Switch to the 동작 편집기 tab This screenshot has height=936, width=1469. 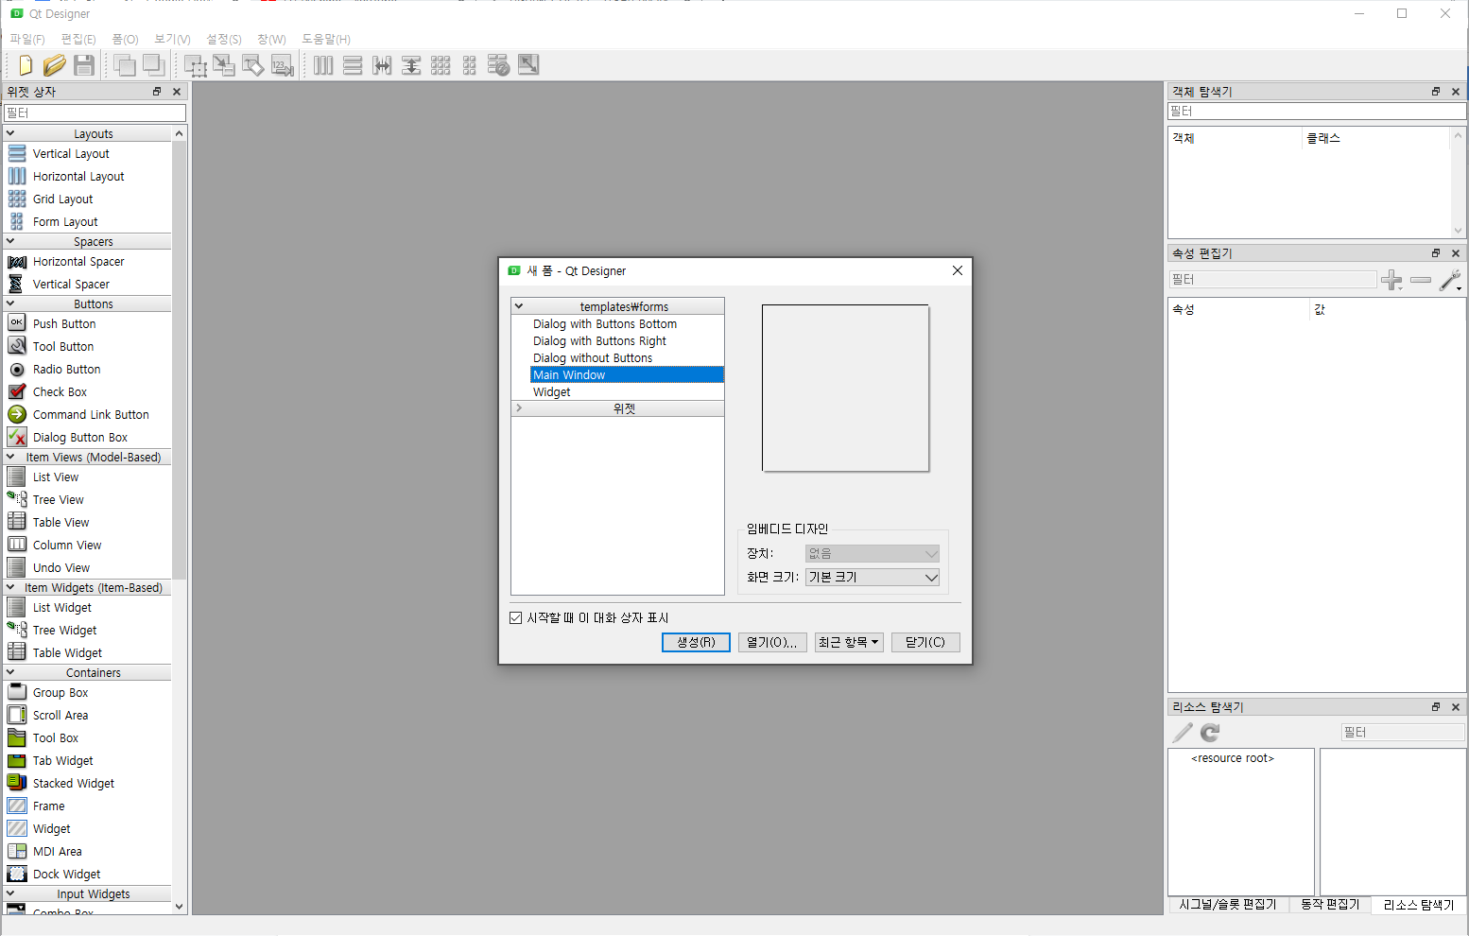[x=1328, y=905]
